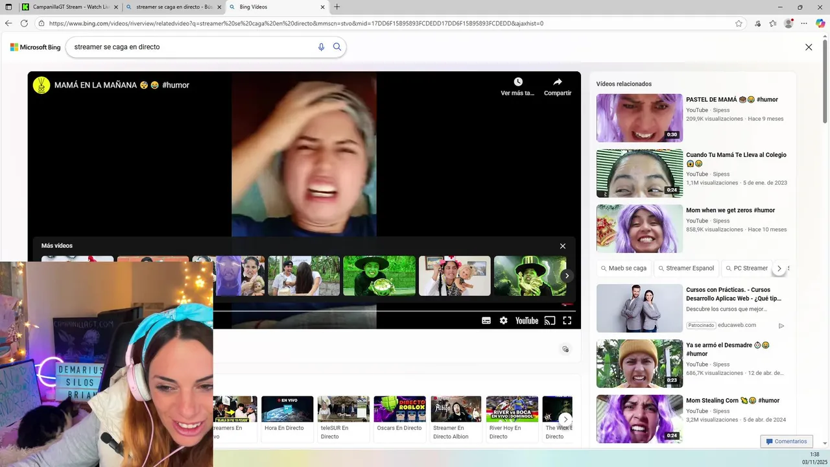Open the tab search button at top-left

8,7
